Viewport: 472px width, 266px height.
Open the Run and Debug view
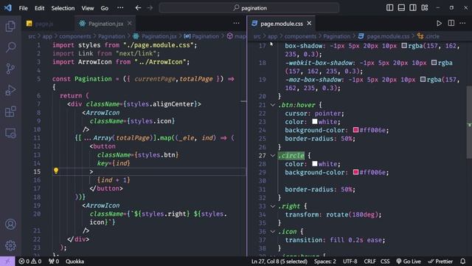point(10,90)
